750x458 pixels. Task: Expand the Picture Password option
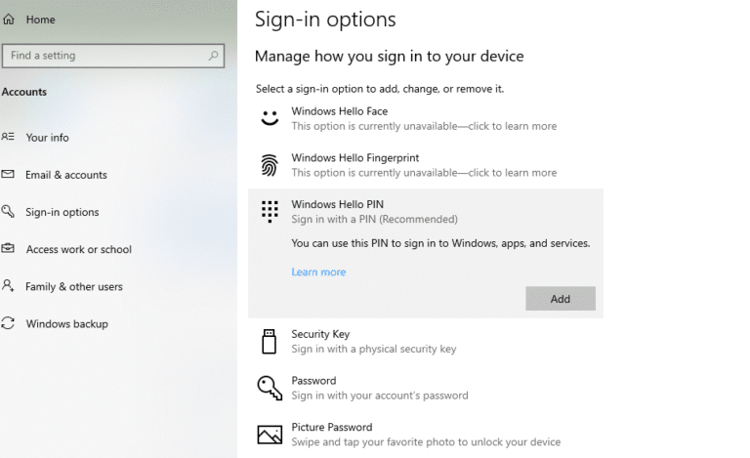coord(426,435)
